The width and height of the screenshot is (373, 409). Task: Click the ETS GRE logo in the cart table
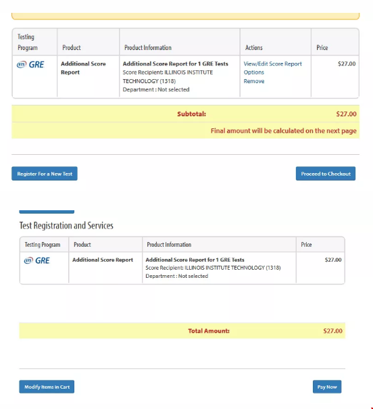pos(30,64)
